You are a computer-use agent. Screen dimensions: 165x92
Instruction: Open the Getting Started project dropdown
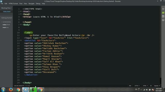point(12,18)
